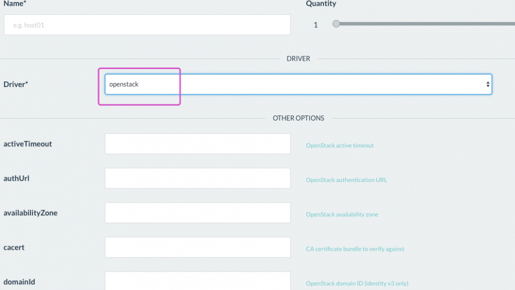Click the OTHER OPTIONS section header

[298, 118]
